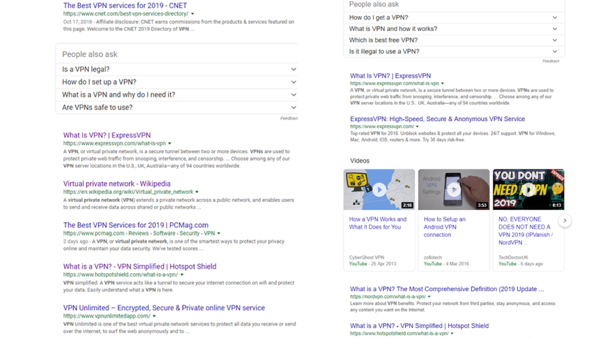
Task: Open the "What Is VPN? | ExpressVPN" result
Action: (x=107, y=135)
